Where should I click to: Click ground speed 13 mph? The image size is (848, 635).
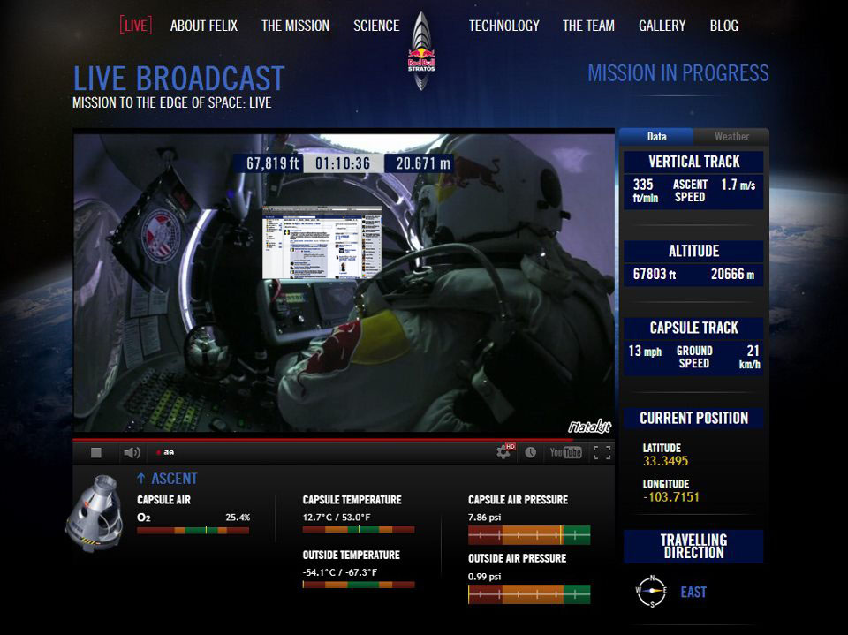(x=645, y=351)
